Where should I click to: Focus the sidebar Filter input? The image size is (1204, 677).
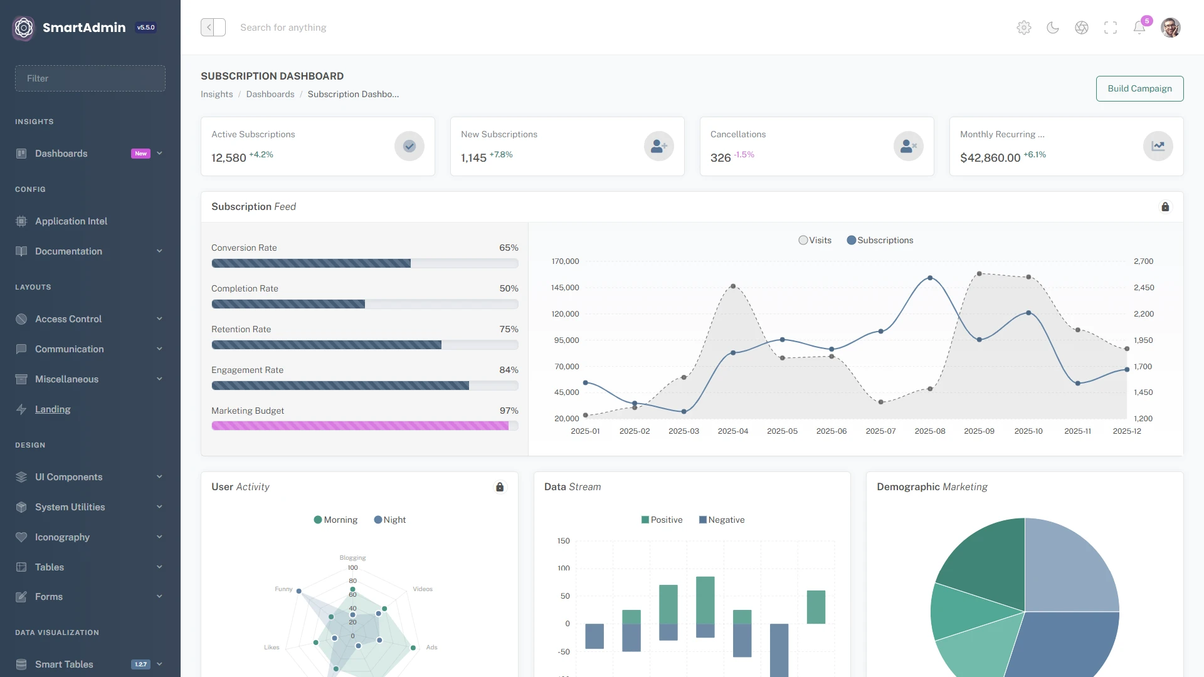90,78
